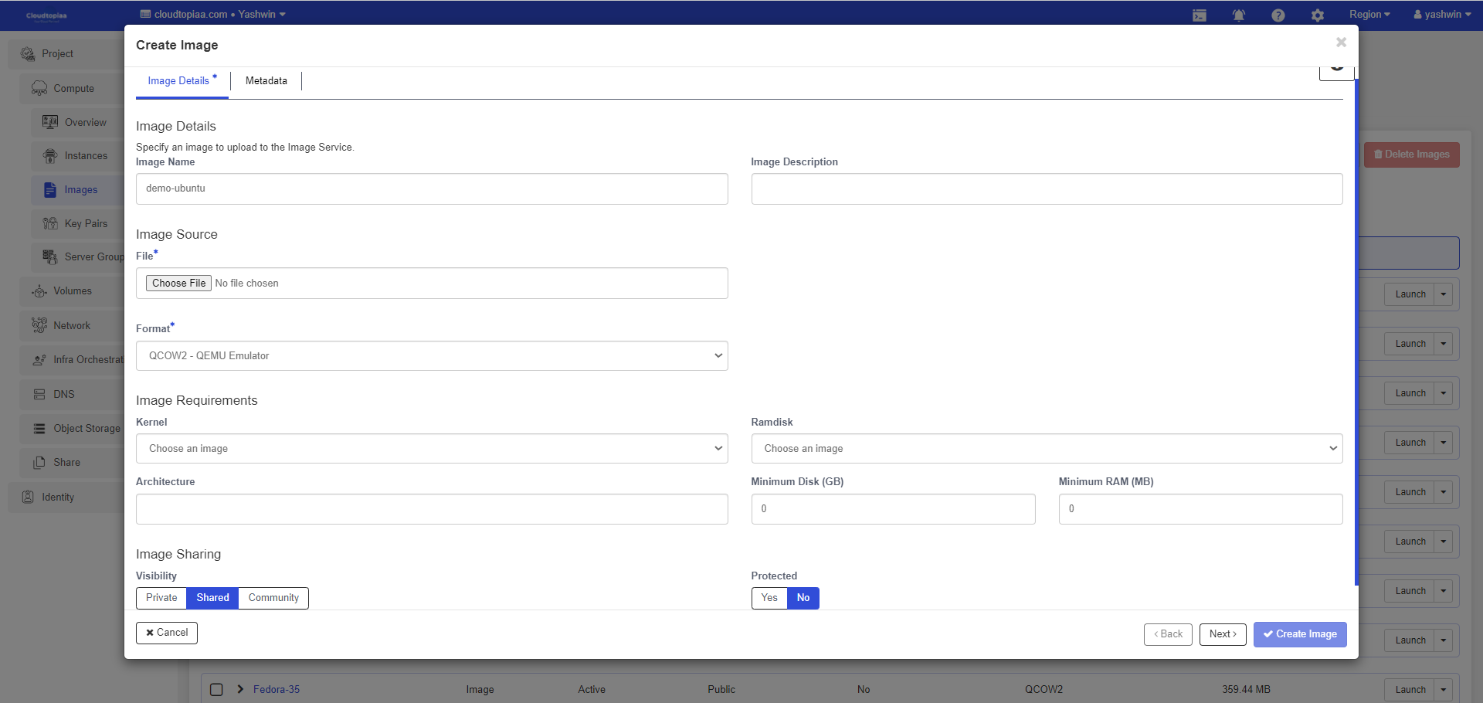
Task: Open the Region menu
Action: pyautogui.click(x=1369, y=15)
